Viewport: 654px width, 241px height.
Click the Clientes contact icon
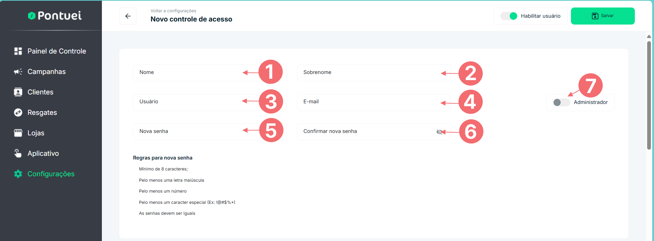[x=18, y=92]
